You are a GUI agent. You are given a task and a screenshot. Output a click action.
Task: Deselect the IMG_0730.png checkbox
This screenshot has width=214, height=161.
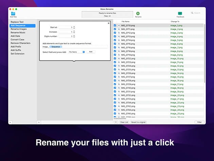coord(115,88)
